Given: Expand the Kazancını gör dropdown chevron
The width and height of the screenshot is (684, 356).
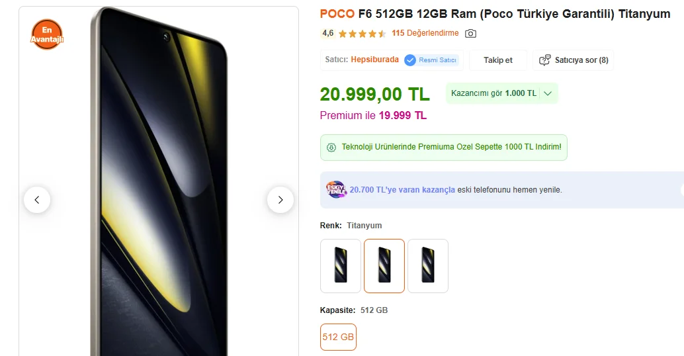Looking at the screenshot, I should 548,93.
